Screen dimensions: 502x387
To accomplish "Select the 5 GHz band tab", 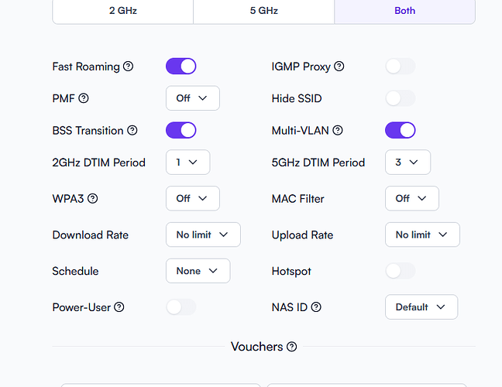I will tap(263, 11).
